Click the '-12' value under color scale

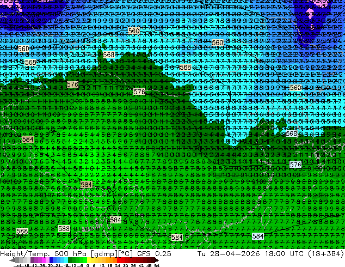pyautogui.click(x=72, y=265)
